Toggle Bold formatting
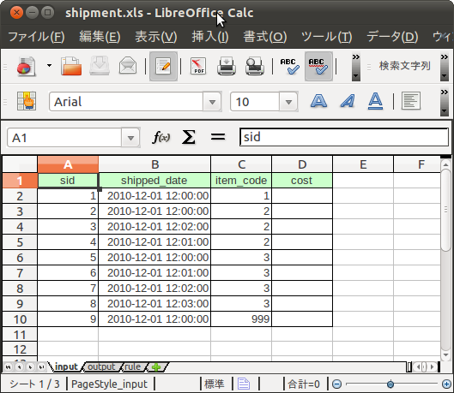The image size is (454, 393). pyautogui.click(x=318, y=101)
